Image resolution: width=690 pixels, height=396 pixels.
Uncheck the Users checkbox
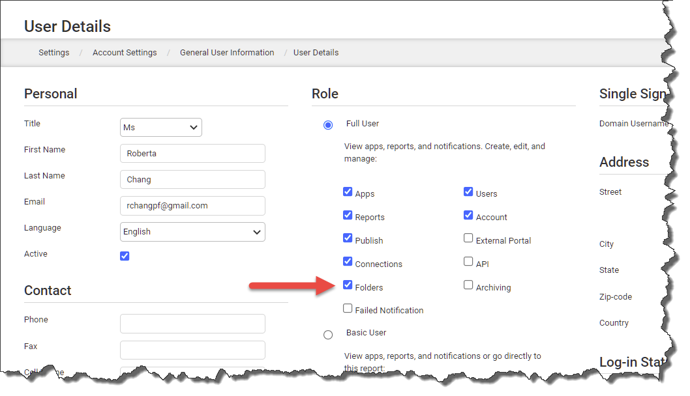[468, 191]
